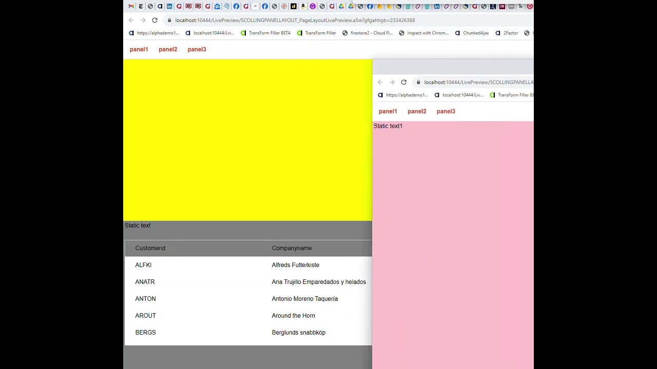This screenshot has width=657, height=369.
Task: Click Back arrow in overlapping right window
Action: click(x=380, y=82)
